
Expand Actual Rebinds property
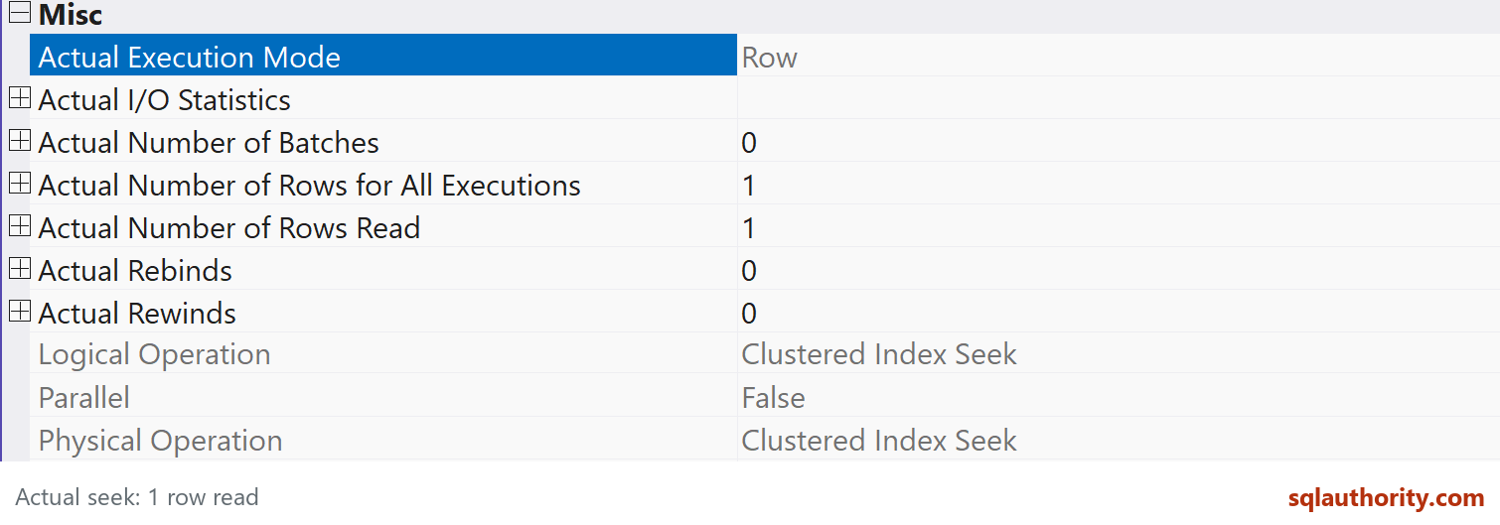coord(19,269)
